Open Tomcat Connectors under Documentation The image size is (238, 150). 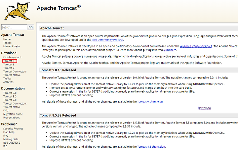15,103
